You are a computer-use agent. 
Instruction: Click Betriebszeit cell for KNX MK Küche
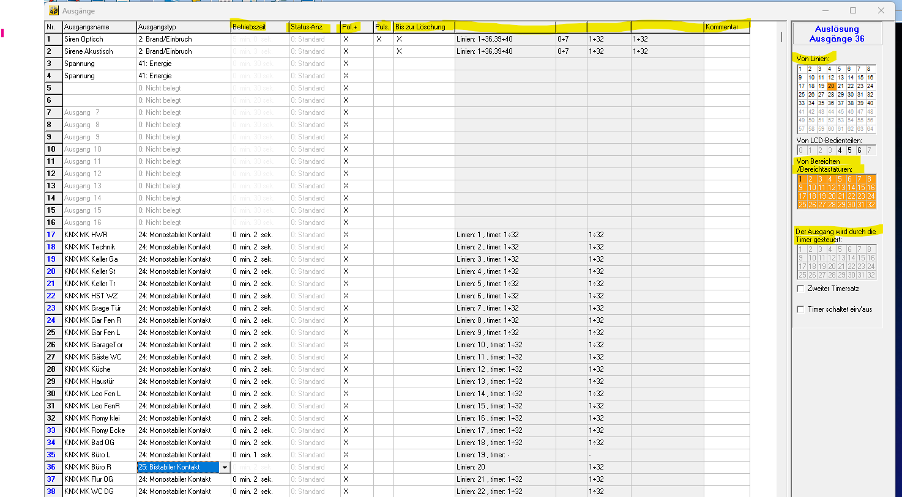click(x=259, y=369)
